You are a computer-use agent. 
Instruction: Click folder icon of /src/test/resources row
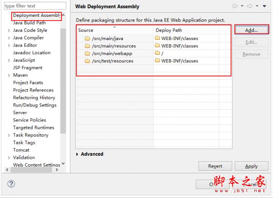[87, 61]
